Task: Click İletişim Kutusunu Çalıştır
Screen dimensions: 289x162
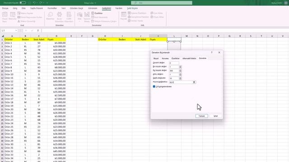Action: (x=104, y=21)
